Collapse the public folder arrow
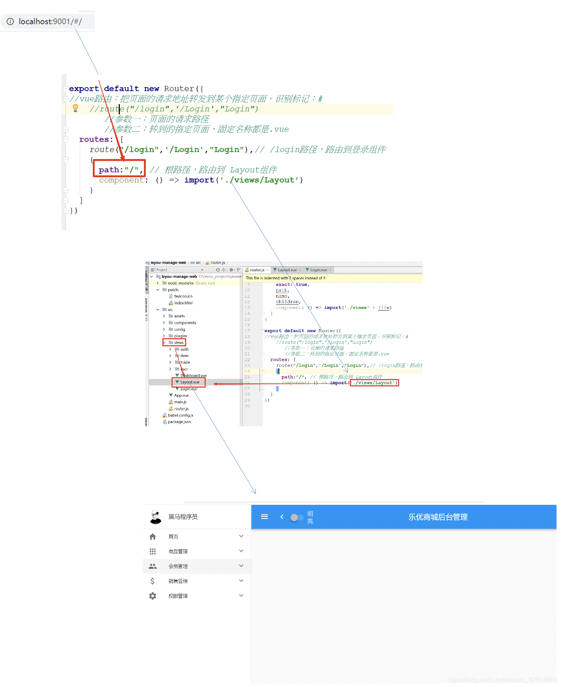 click(157, 290)
